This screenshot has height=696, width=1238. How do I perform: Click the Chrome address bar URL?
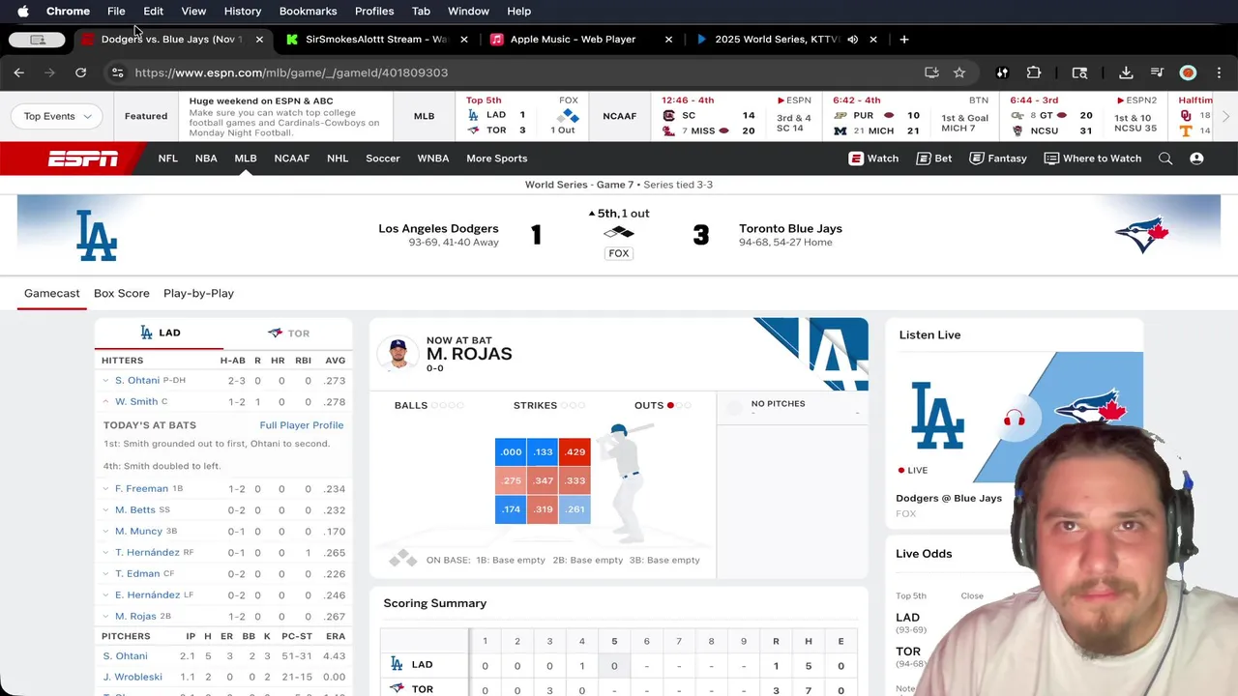[290, 72]
